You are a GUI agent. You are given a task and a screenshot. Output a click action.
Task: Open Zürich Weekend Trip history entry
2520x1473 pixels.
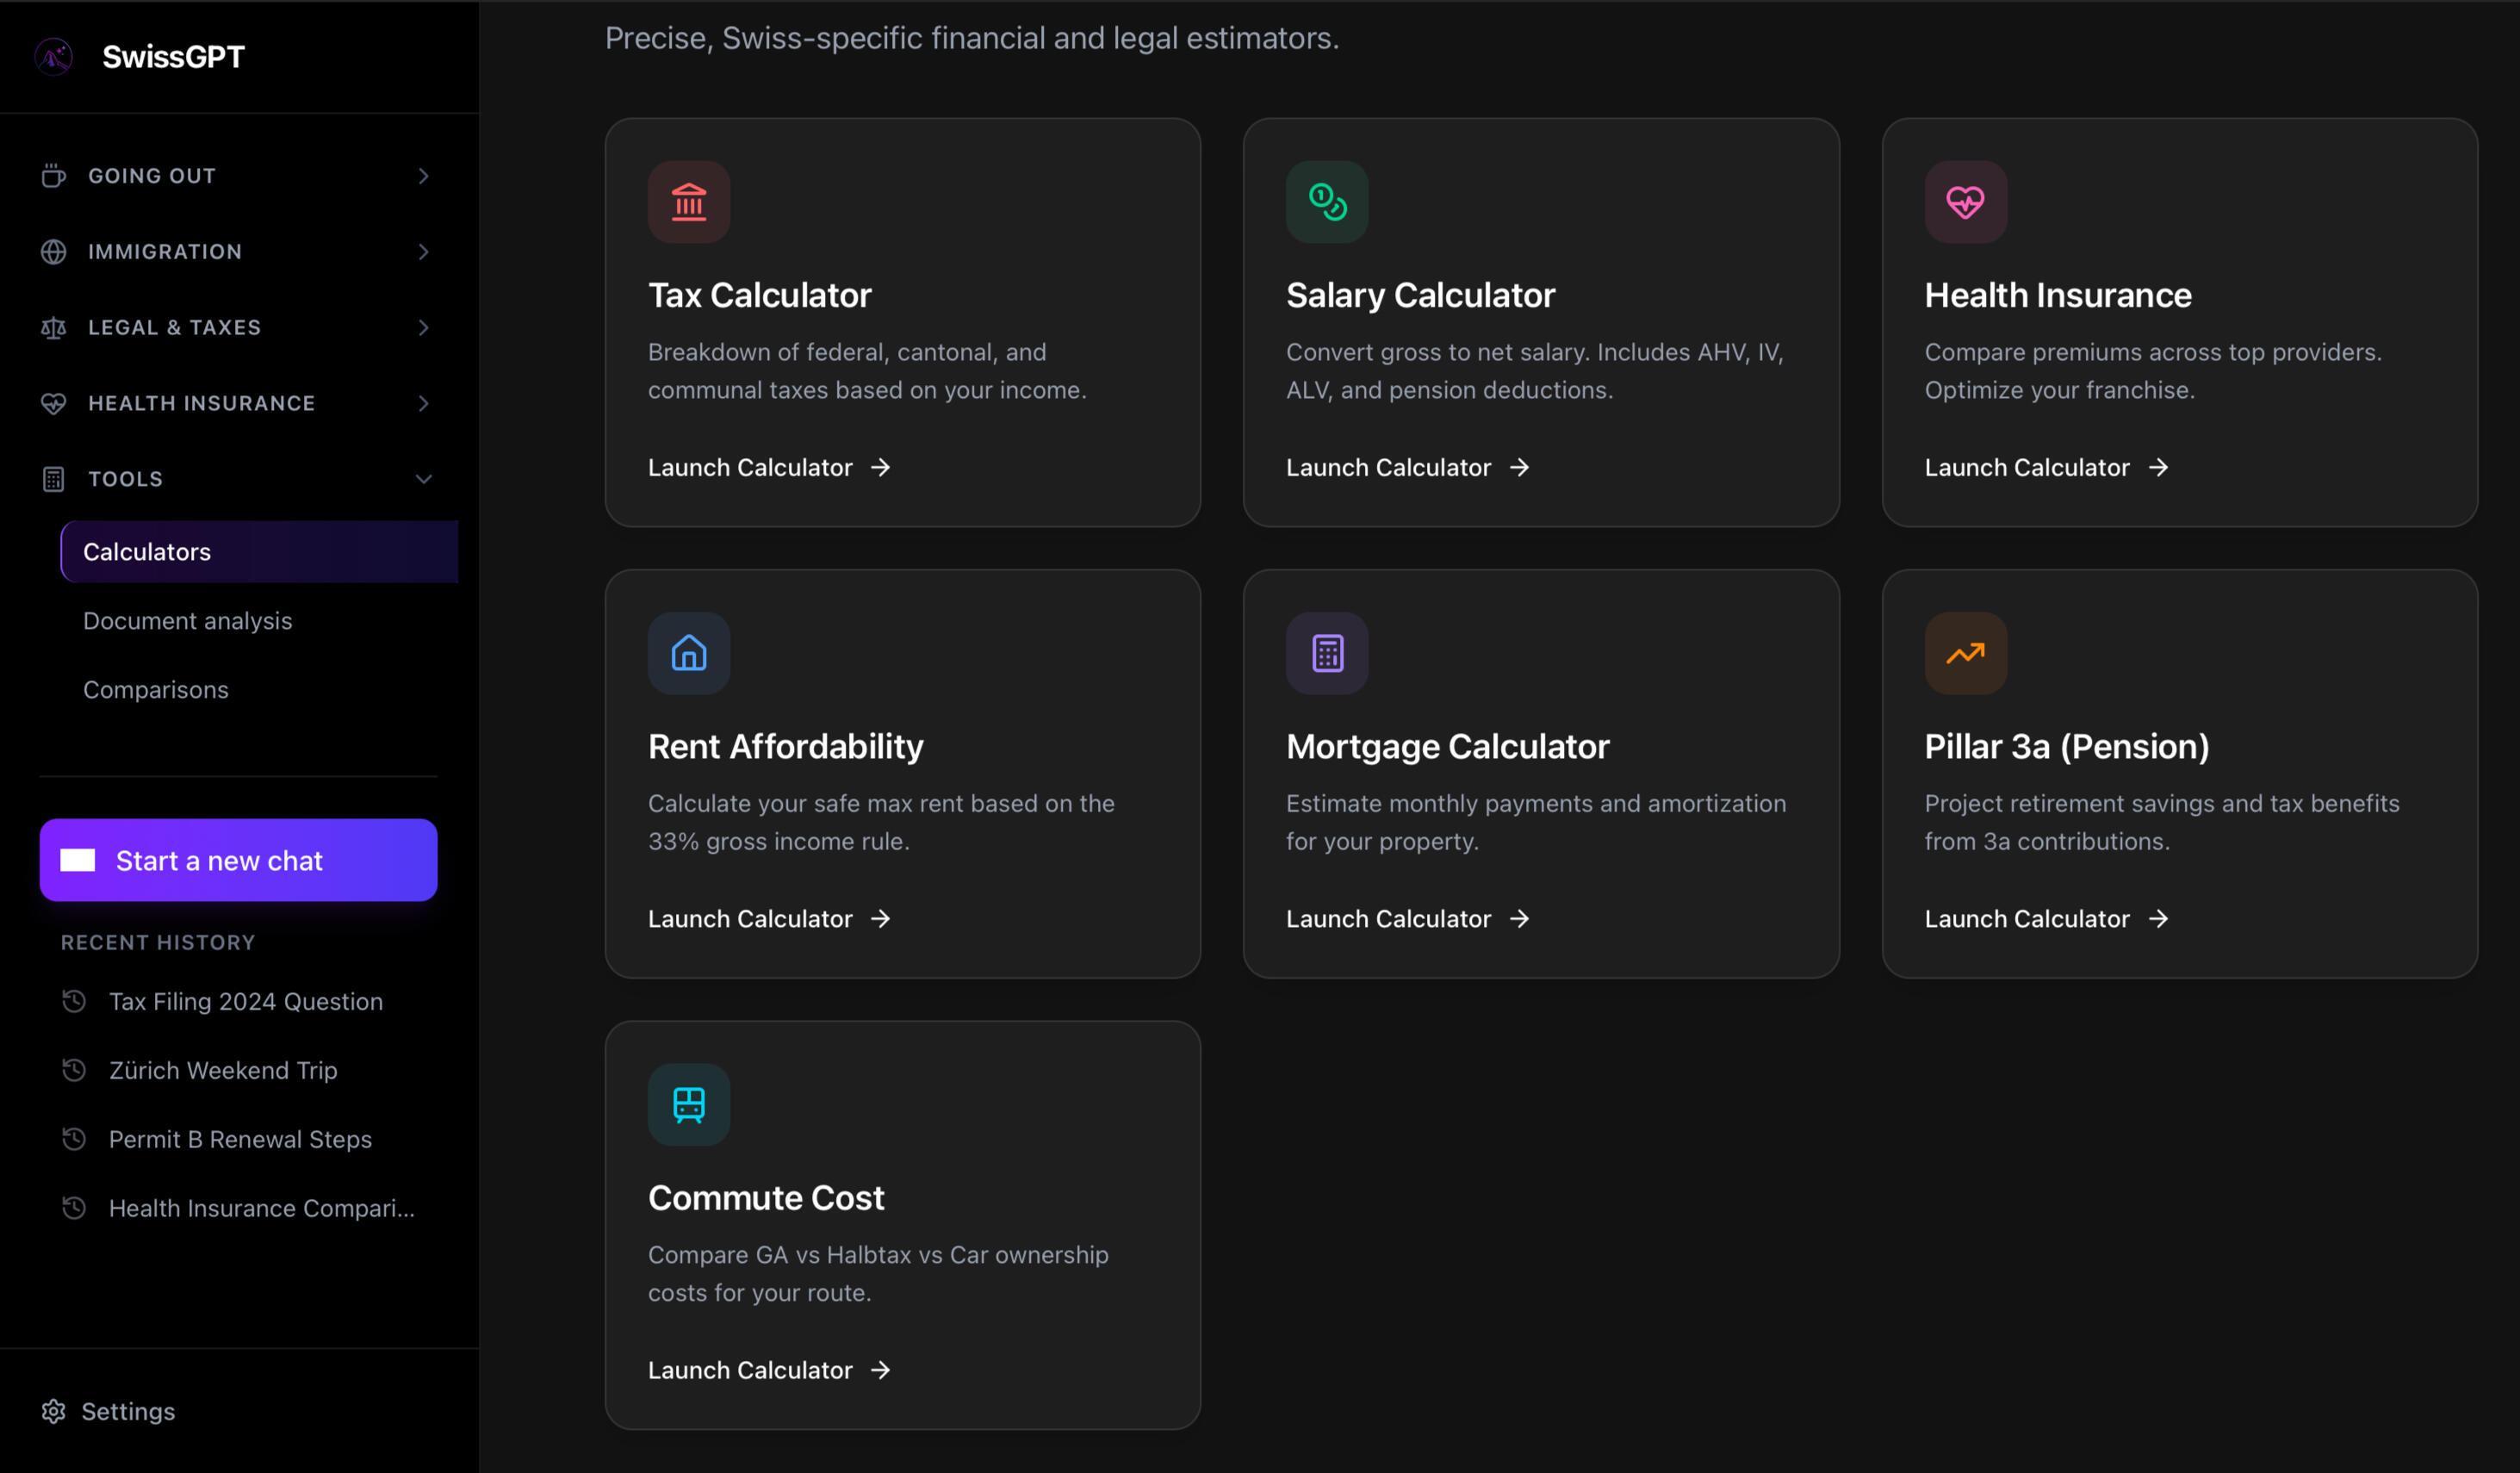pos(223,1070)
